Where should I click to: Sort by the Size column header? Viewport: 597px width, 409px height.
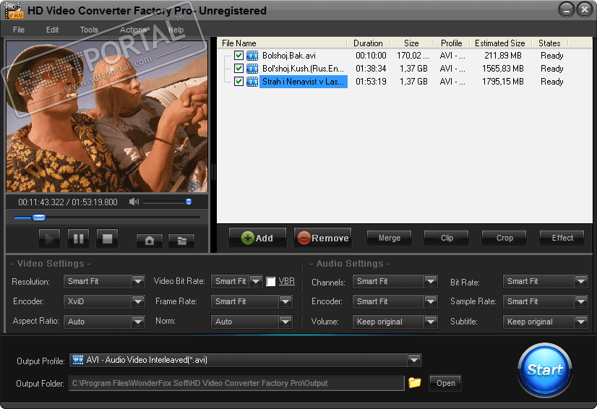coord(411,43)
